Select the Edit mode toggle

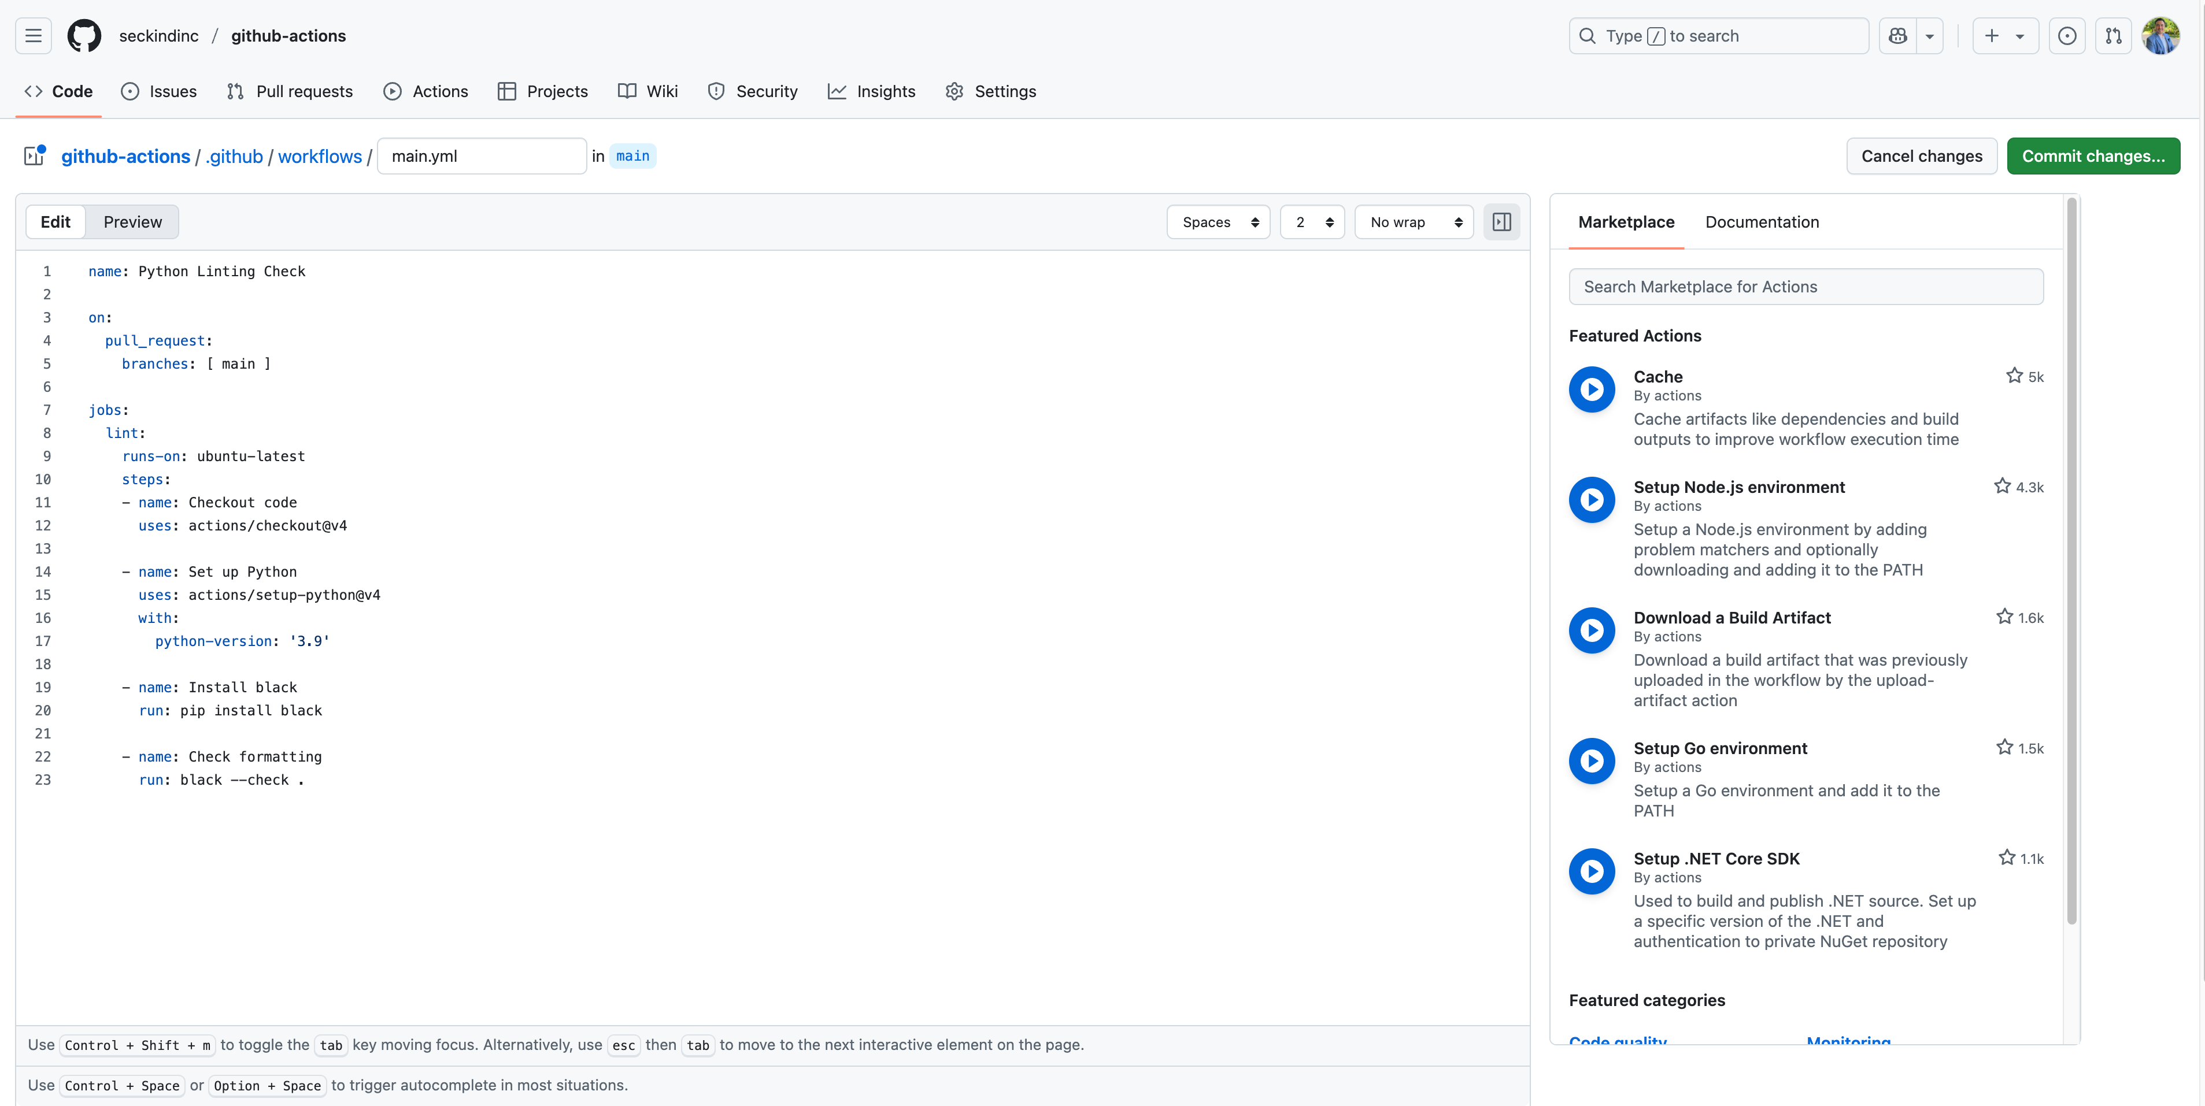click(56, 222)
